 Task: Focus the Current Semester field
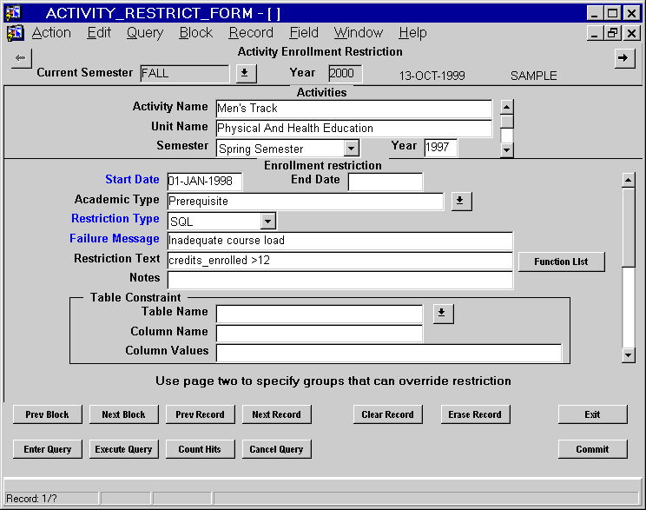click(184, 74)
